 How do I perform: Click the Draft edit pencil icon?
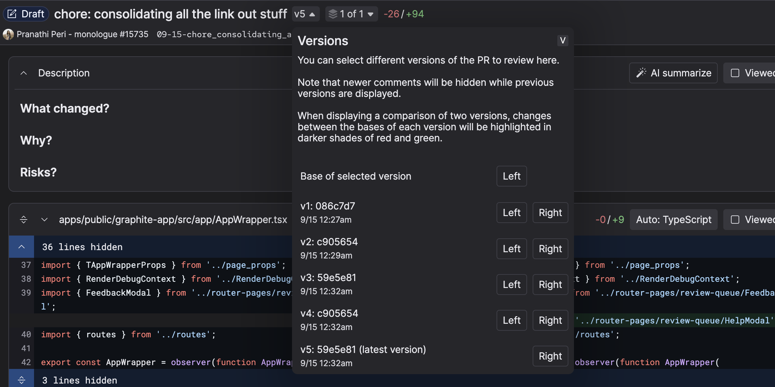click(x=12, y=14)
